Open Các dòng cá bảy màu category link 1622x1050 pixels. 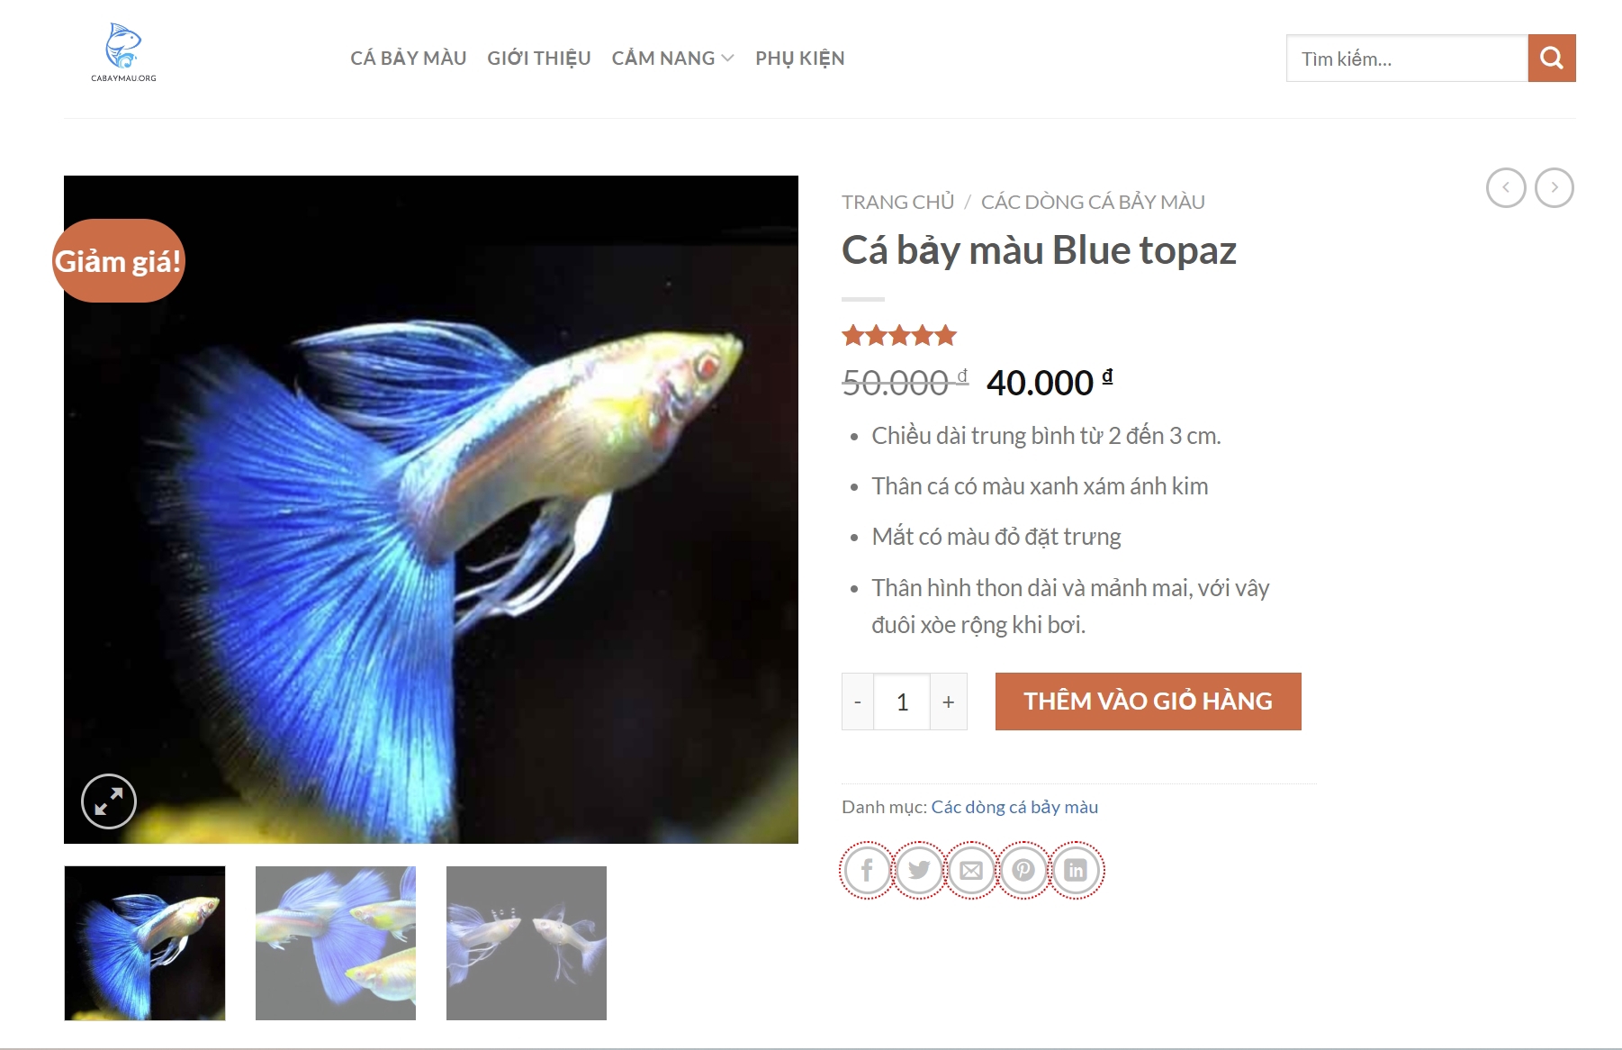pos(1014,807)
